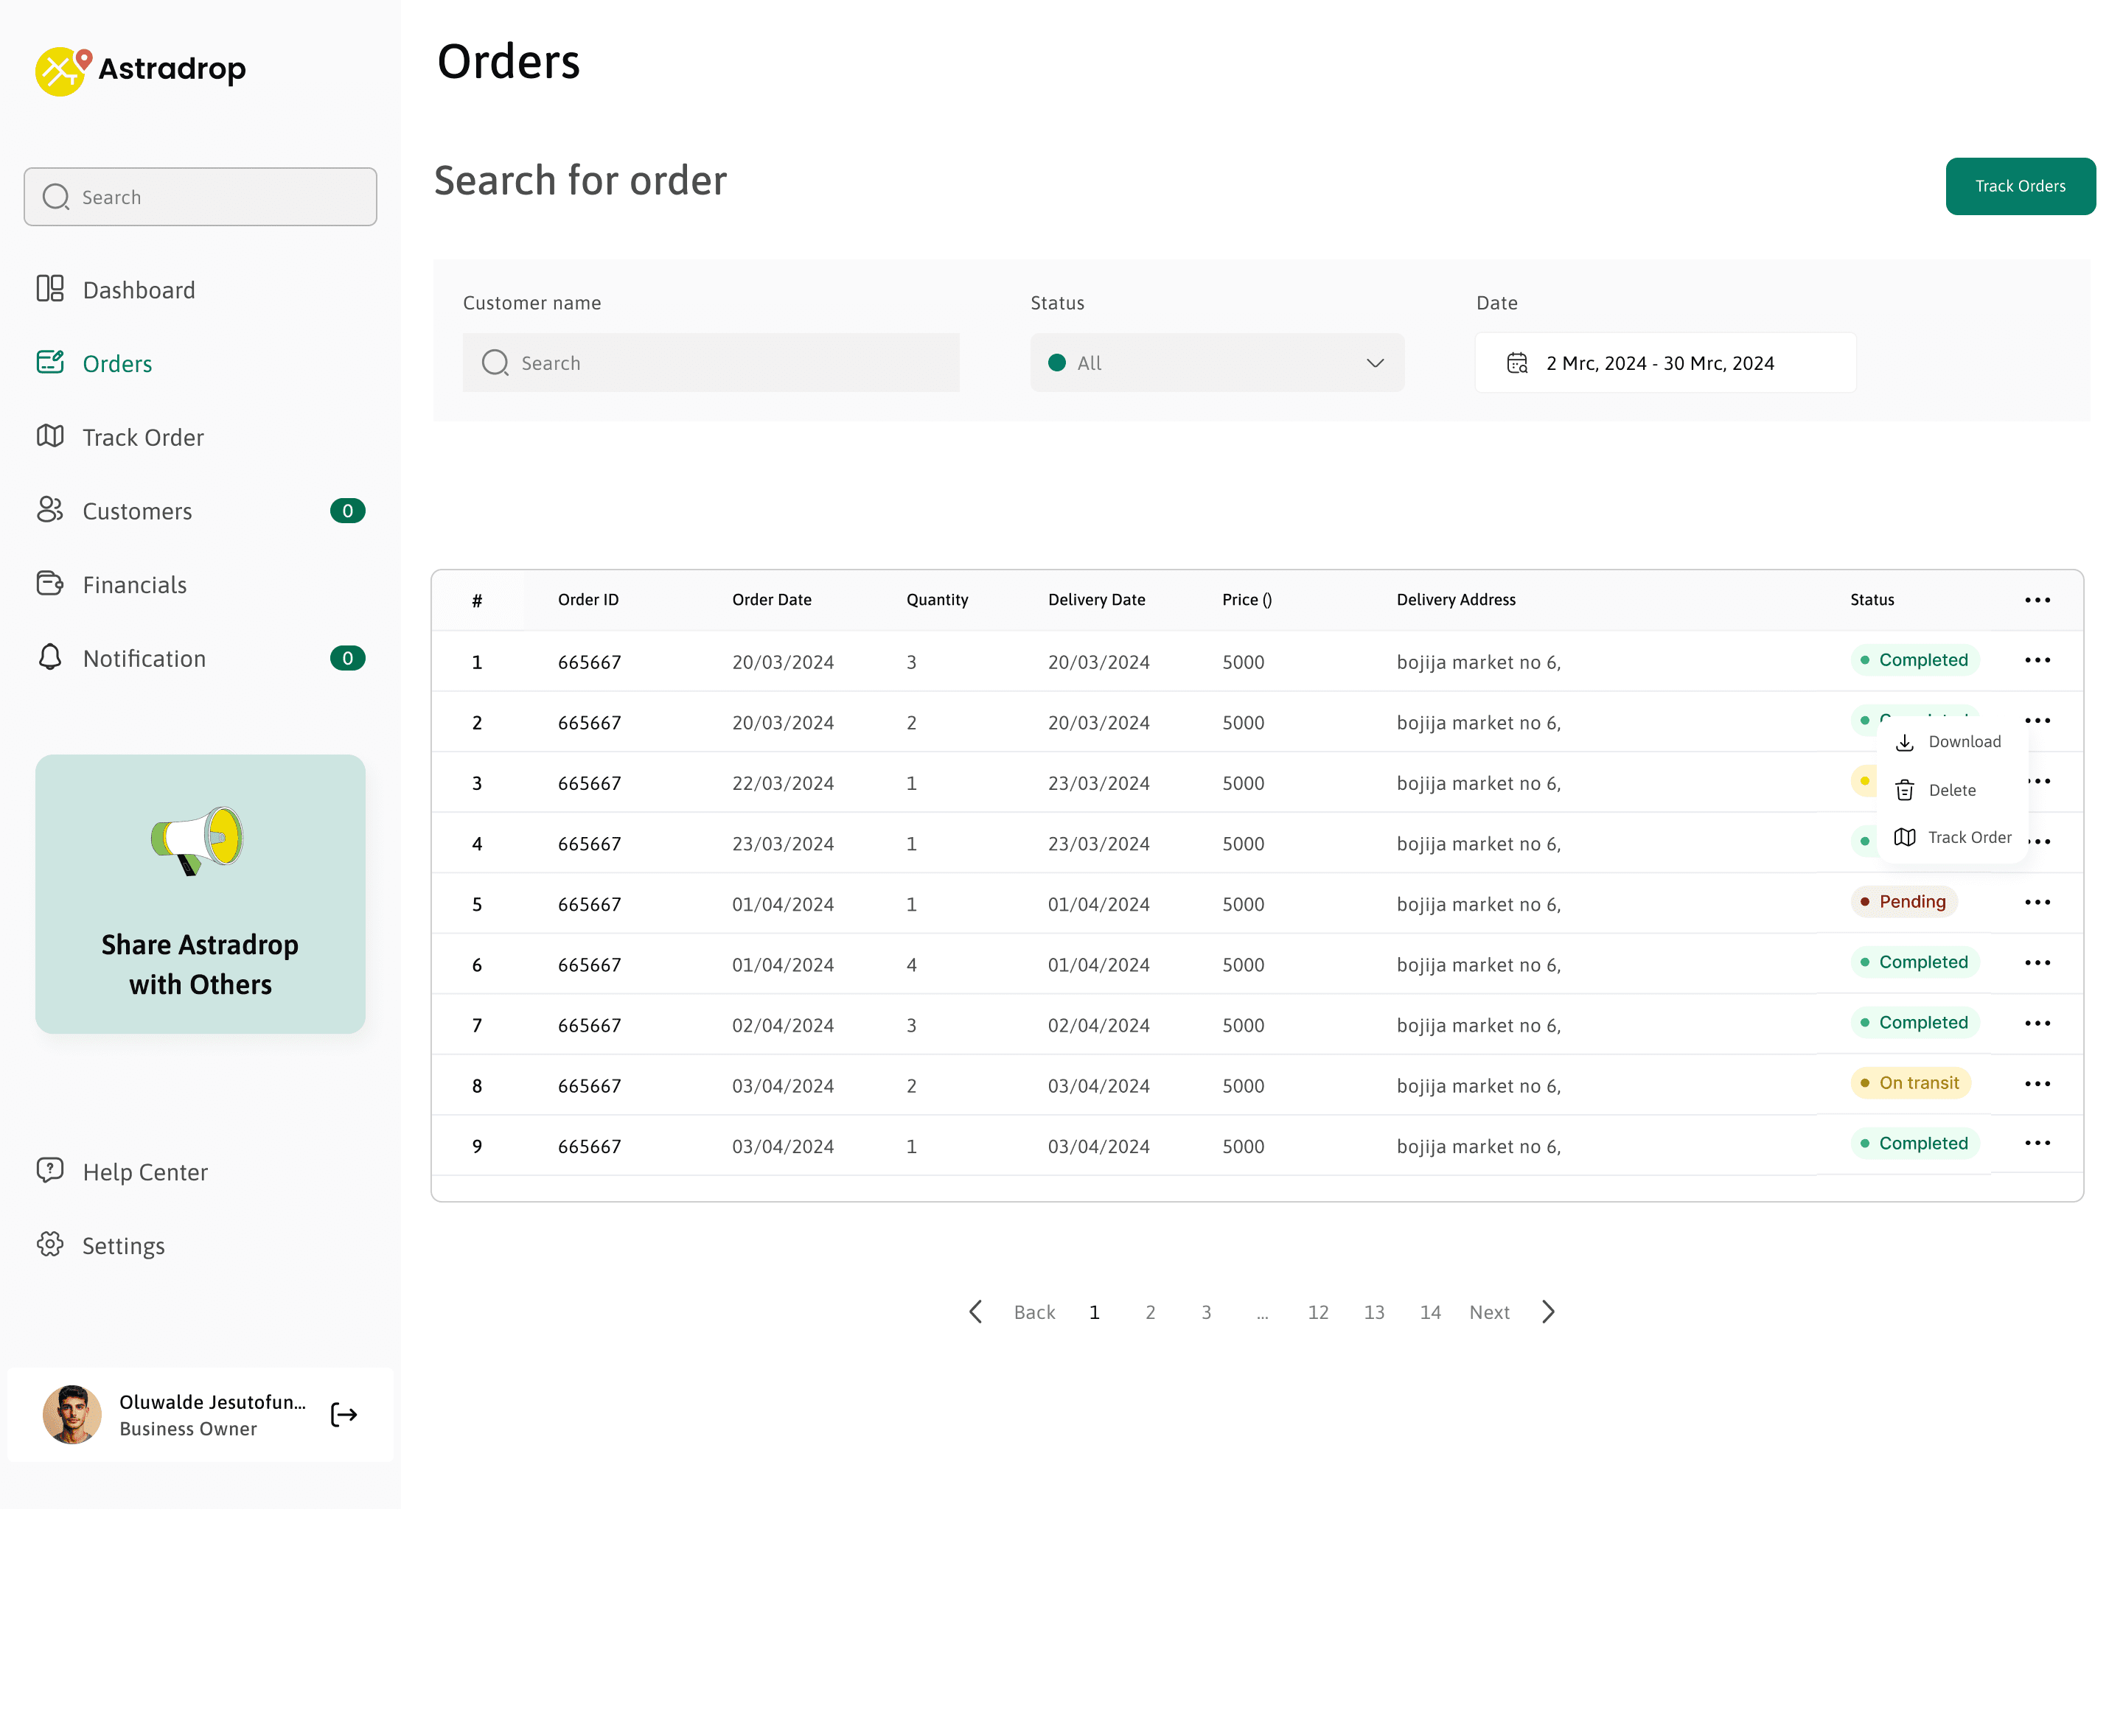The width and height of the screenshot is (2123, 1736).
Task: Open the Customers sidebar item
Action: [137, 511]
